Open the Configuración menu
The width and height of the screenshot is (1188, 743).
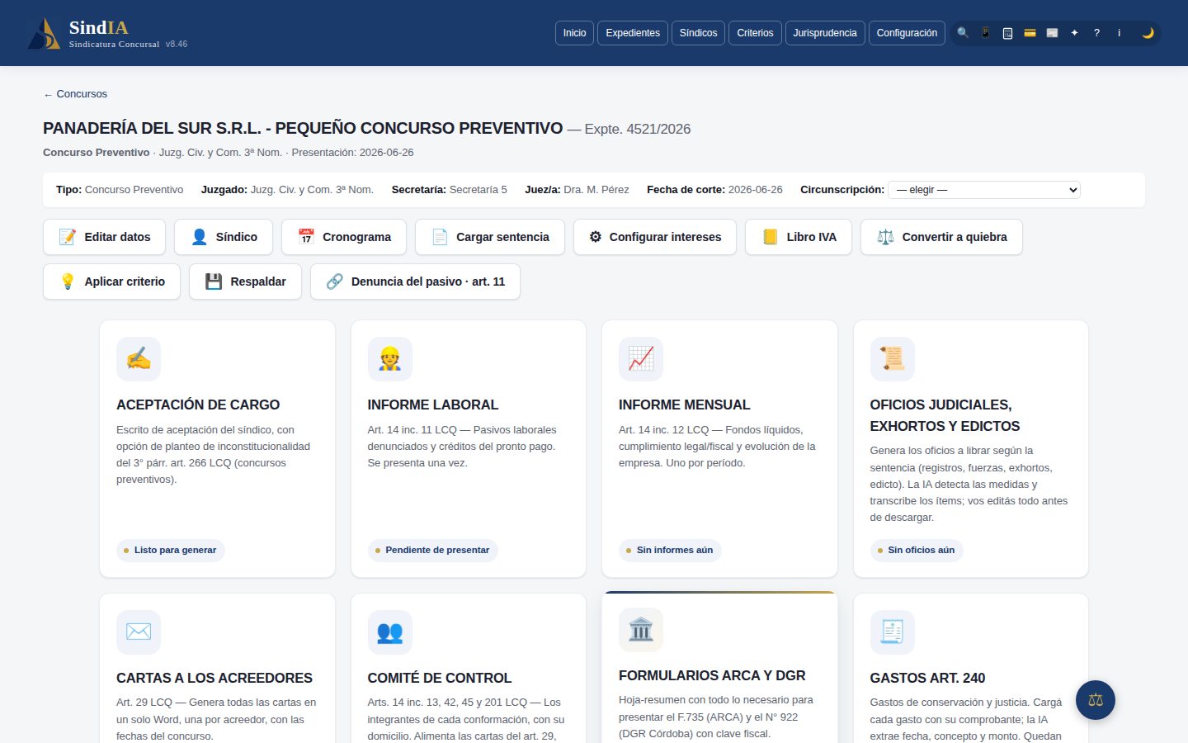point(907,33)
